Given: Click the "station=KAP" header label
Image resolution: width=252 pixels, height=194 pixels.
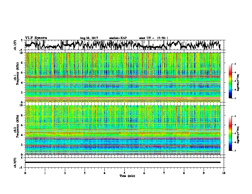Looking at the screenshot, I should (118, 38).
